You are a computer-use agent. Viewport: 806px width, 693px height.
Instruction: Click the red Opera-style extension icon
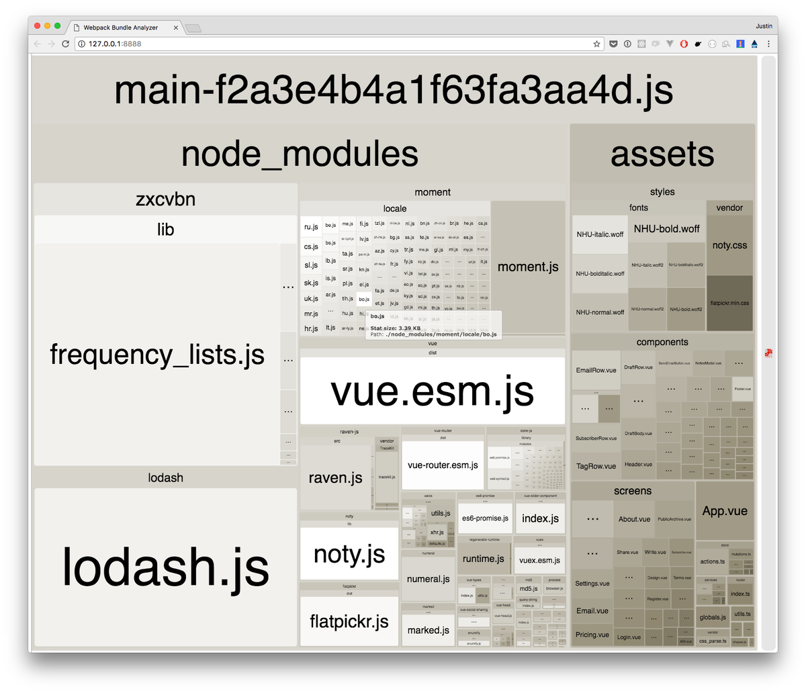point(684,44)
